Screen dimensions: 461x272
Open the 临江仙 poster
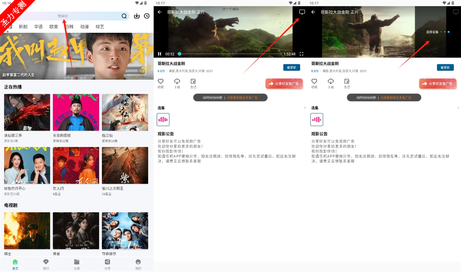125,112
